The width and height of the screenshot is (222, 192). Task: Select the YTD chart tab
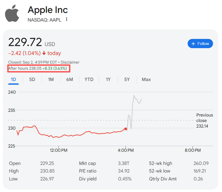tap(89, 80)
